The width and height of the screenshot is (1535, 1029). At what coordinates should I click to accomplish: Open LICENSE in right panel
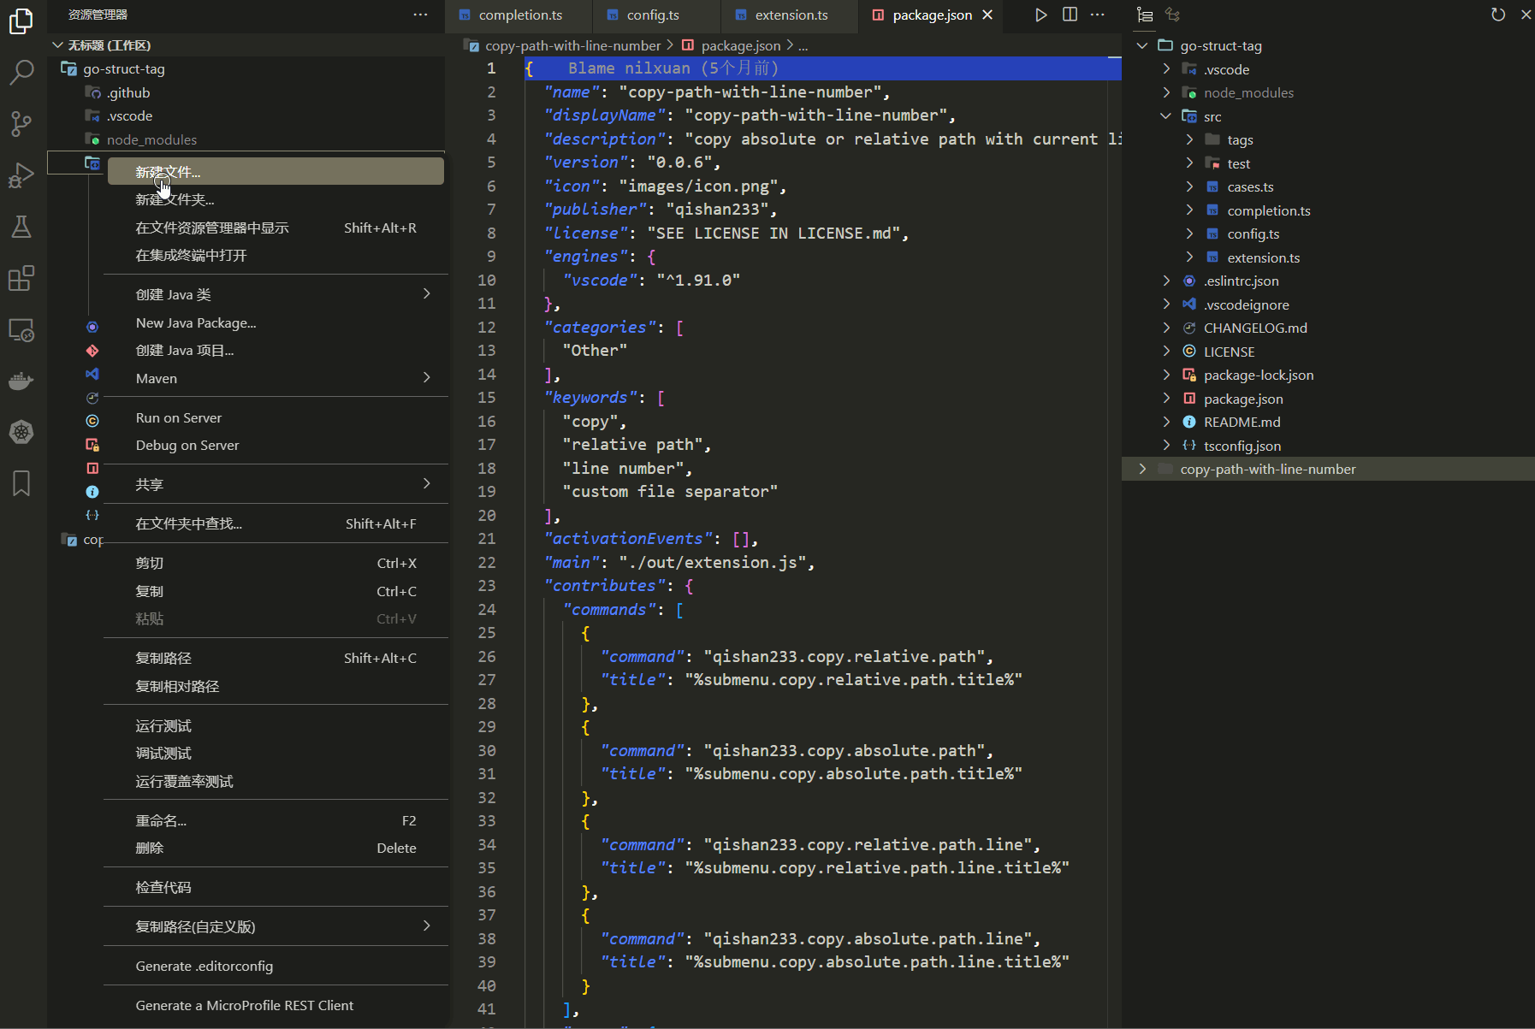(1229, 352)
